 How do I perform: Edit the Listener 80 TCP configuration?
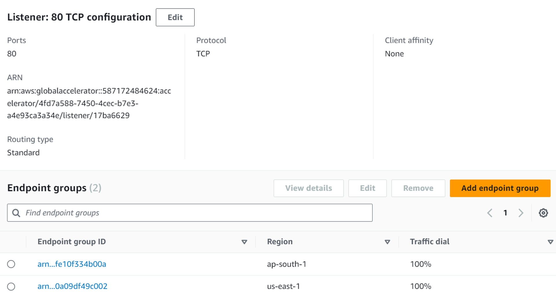[x=175, y=17]
